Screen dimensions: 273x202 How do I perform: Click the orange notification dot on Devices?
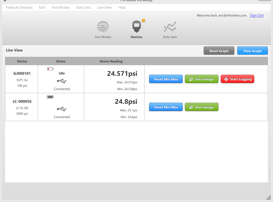[x=143, y=20]
